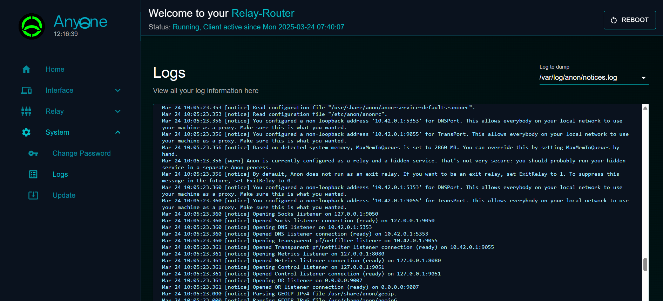This screenshot has width=663, height=301.
Task: Click the Interface devices icon
Action: click(26, 90)
